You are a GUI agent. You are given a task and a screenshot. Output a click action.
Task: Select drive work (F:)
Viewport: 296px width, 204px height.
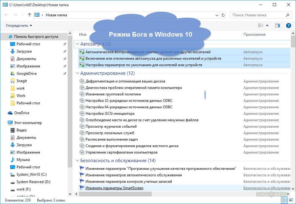(23, 189)
